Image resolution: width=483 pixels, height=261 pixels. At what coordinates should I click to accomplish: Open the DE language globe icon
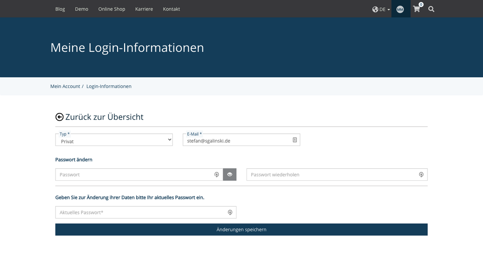(375, 9)
